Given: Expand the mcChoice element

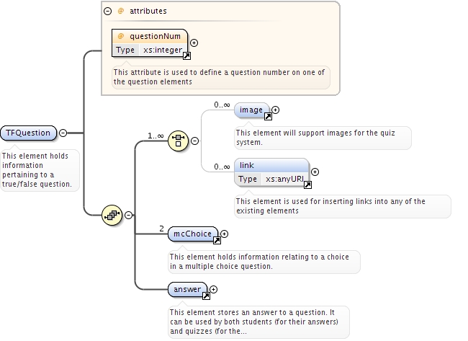Looking at the screenshot, I should click(224, 234).
